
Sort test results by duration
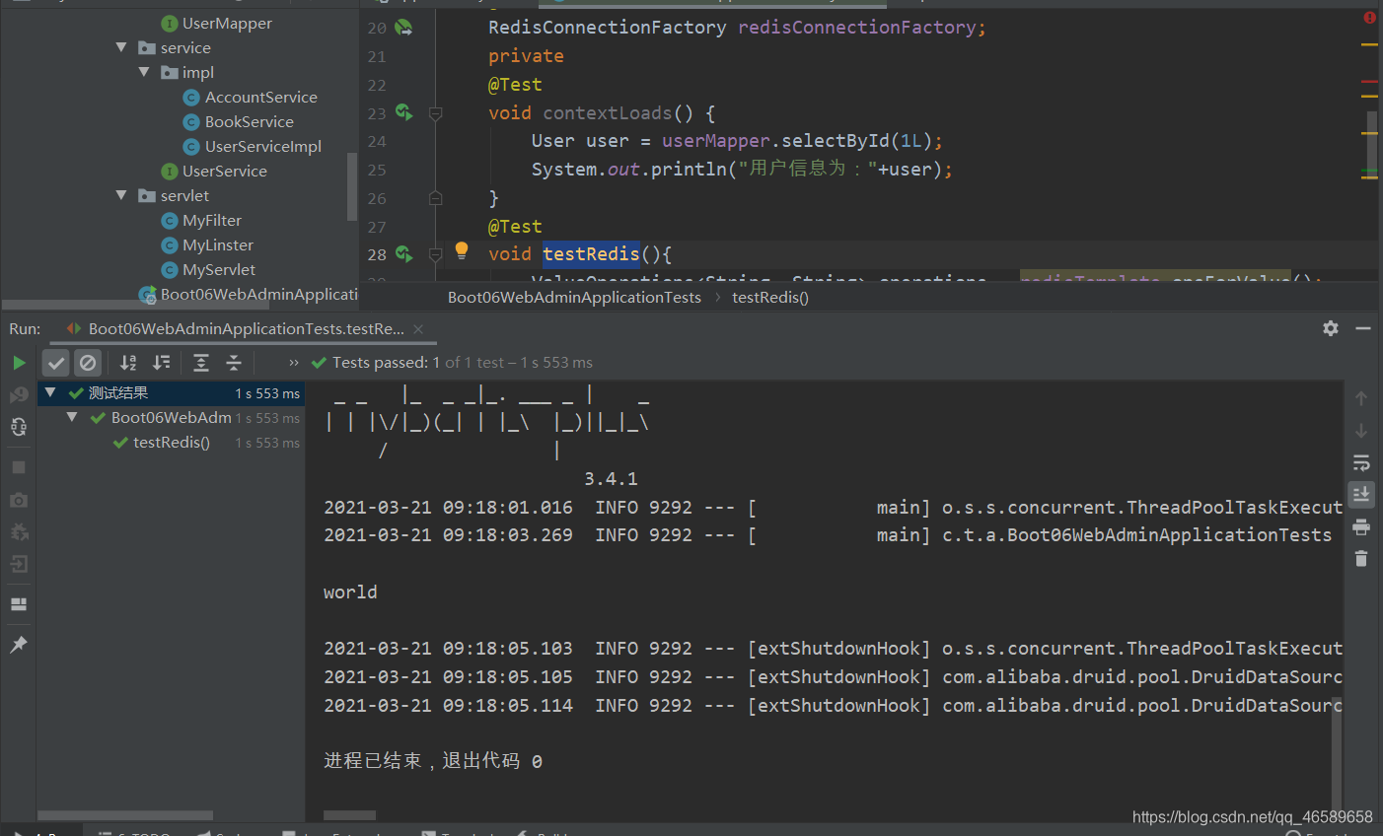[x=162, y=363]
